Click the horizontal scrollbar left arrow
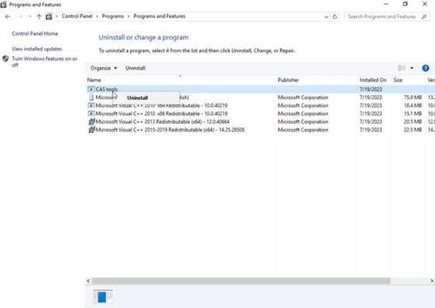This screenshot has height=308, width=435. tap(88, 281)
